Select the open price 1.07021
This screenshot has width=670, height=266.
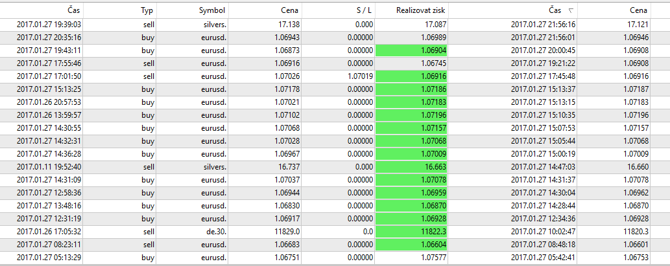point(287,103)
